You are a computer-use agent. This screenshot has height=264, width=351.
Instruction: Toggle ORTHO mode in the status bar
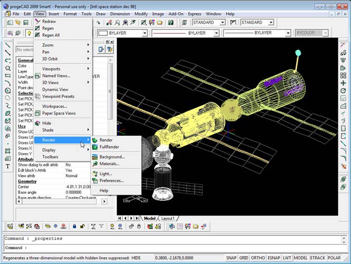[x=258, y=258]
